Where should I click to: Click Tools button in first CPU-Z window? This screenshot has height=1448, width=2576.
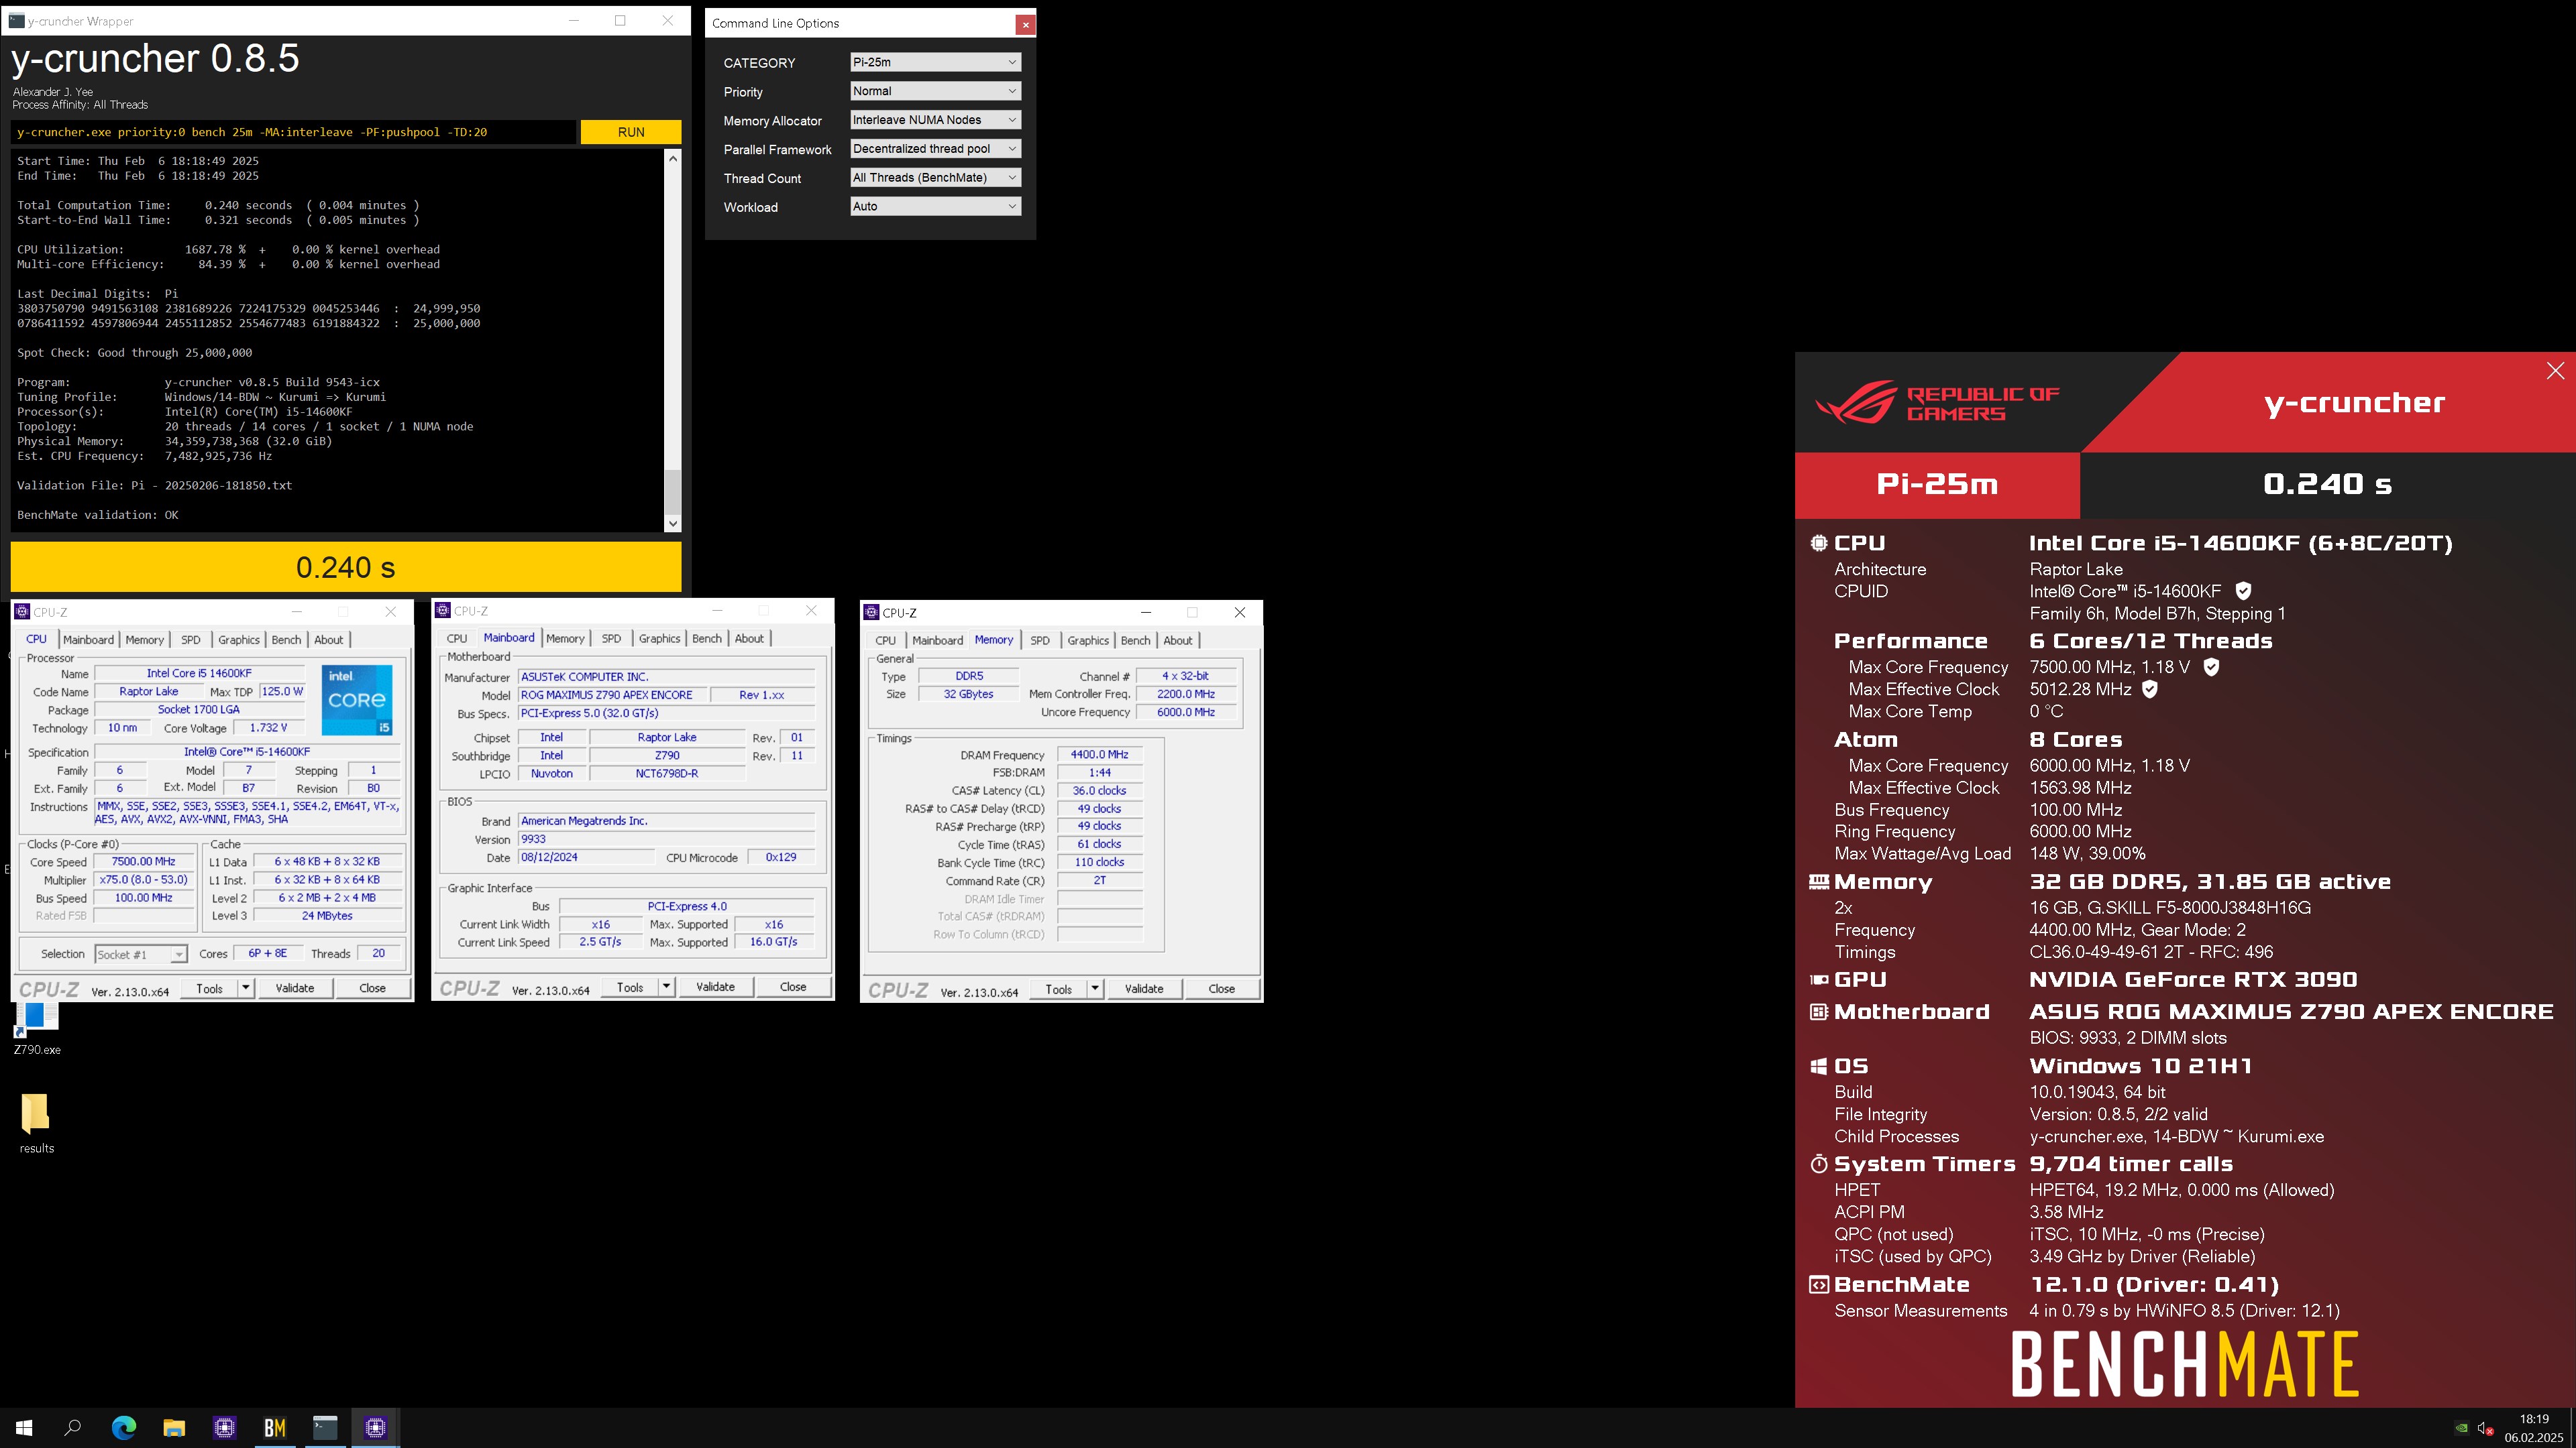210,988
